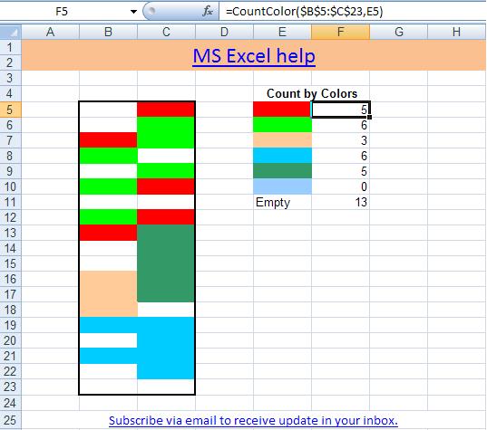Select cell F6 showing count 6

(x=340, y=125)
